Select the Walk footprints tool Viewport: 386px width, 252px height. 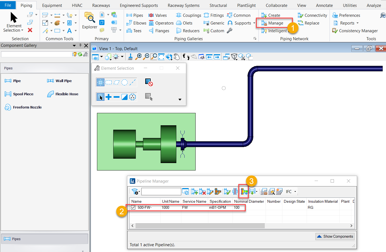[186, 57]
